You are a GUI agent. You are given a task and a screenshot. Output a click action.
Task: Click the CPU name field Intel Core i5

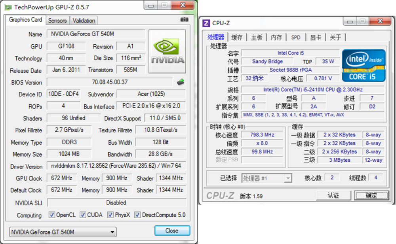291,53
